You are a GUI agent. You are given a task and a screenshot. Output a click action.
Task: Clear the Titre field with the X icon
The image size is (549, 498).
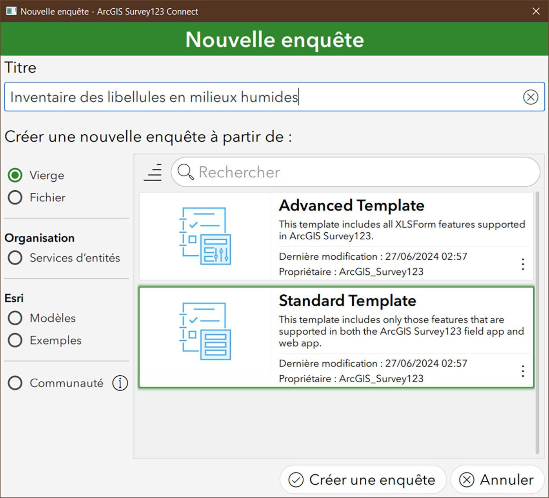(x=531, y=97)
